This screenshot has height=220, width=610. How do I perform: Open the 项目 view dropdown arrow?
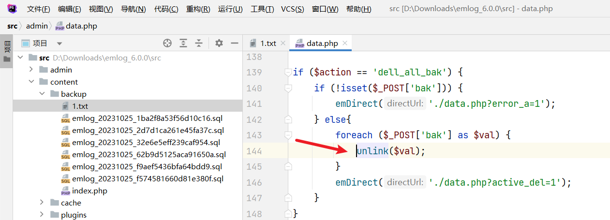(x=60, y=44)
